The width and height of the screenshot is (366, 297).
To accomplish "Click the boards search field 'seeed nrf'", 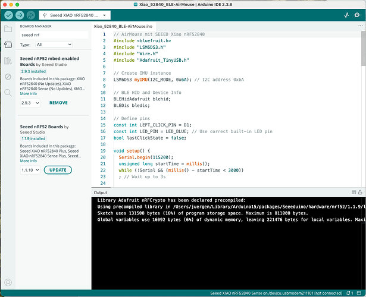I will pos(54,35).
